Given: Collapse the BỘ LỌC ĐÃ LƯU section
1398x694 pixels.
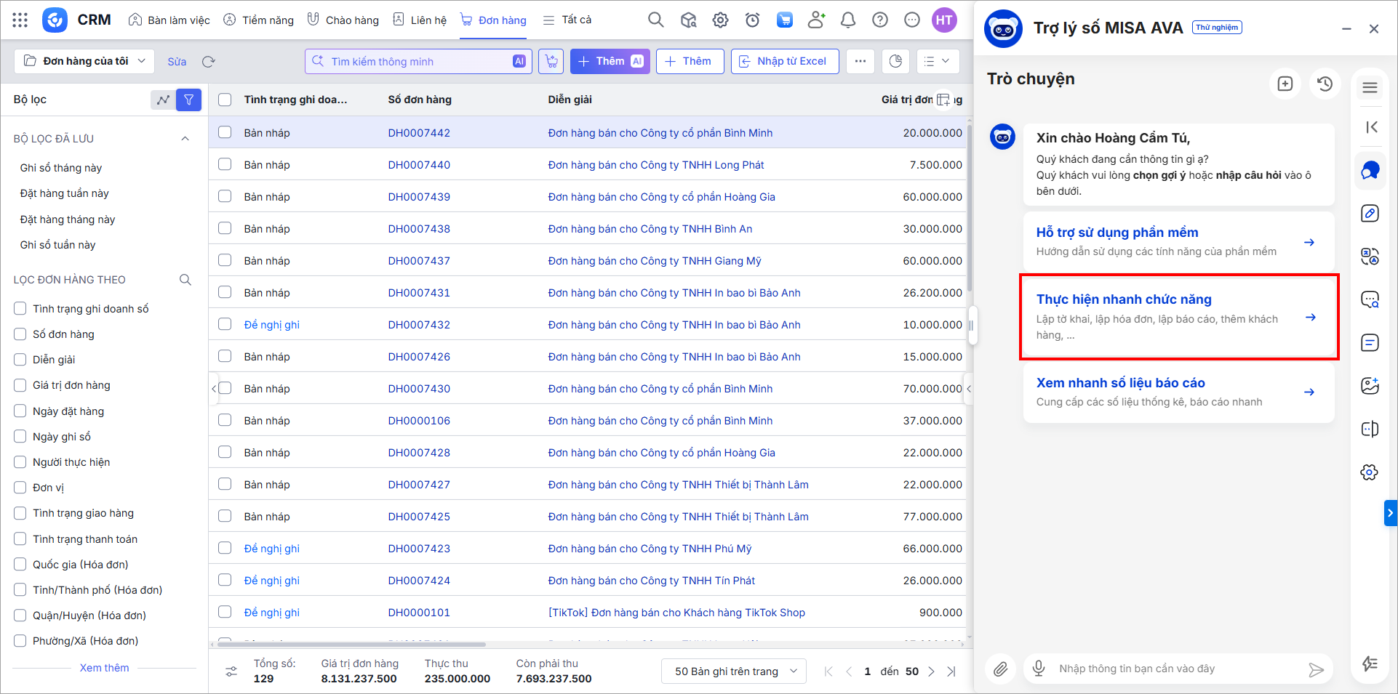Looking at the screenshot, I should click(185, 139).
